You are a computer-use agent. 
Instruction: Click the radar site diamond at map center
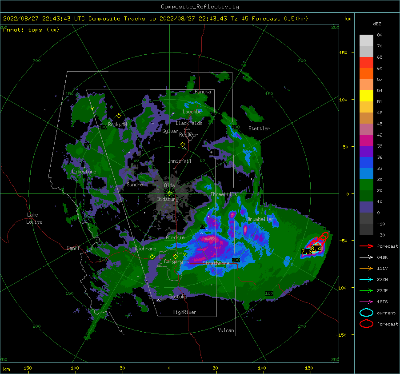click(x=170, y=193)
